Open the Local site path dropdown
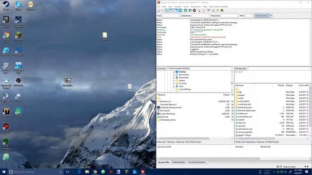The image size is (312, 175). (x=232, y=68)
